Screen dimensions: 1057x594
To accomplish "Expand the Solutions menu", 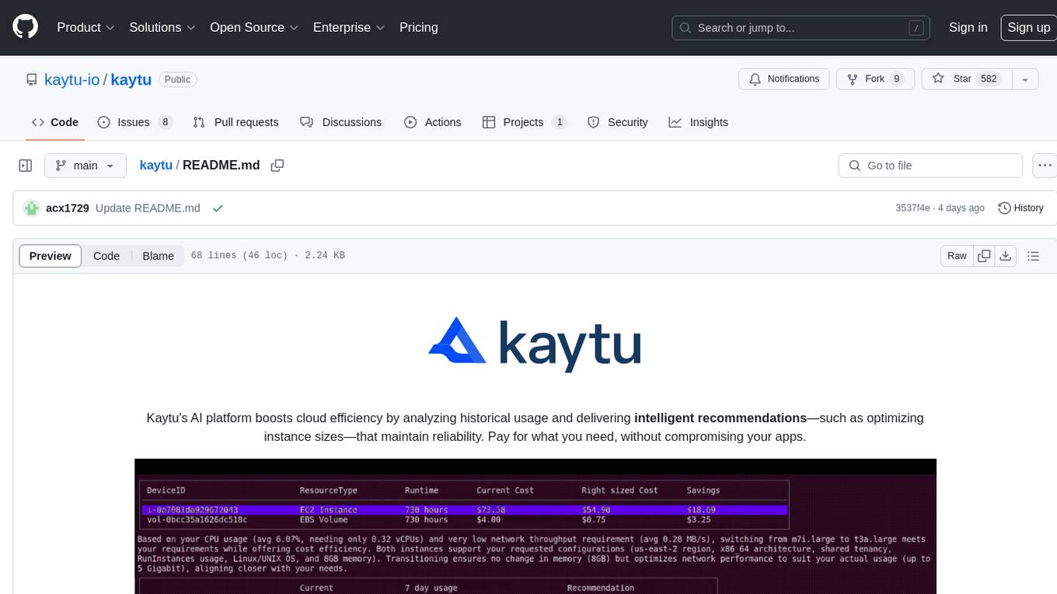I will 161,27.
